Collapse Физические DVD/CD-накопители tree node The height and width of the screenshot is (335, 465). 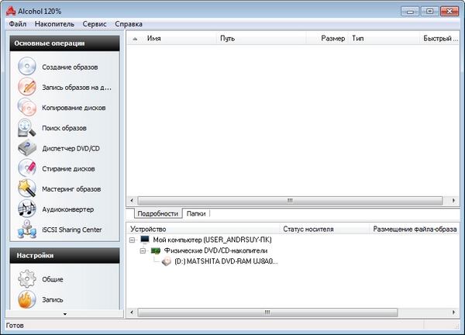click(x=143, y=251)
